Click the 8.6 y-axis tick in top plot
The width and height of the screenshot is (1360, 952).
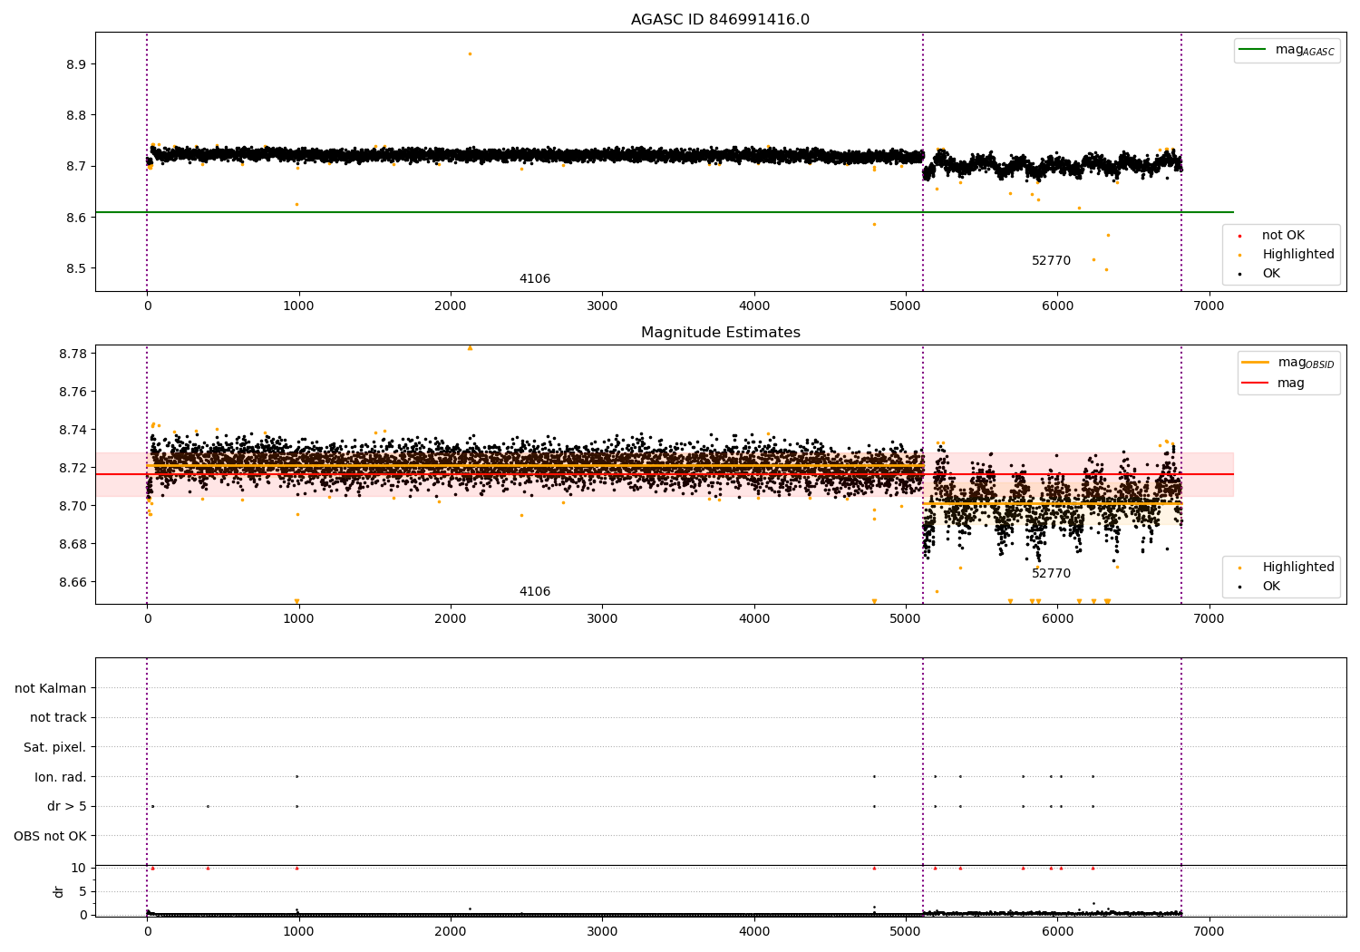pyautogui.click(x=76, y=218)
